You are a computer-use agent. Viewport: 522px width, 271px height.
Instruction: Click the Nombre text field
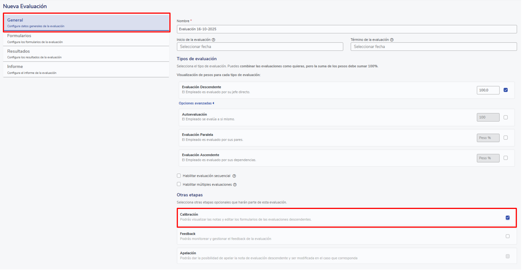347,29
